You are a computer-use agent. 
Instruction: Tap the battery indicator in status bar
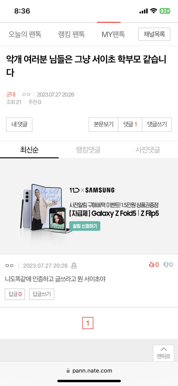point(165,11)
